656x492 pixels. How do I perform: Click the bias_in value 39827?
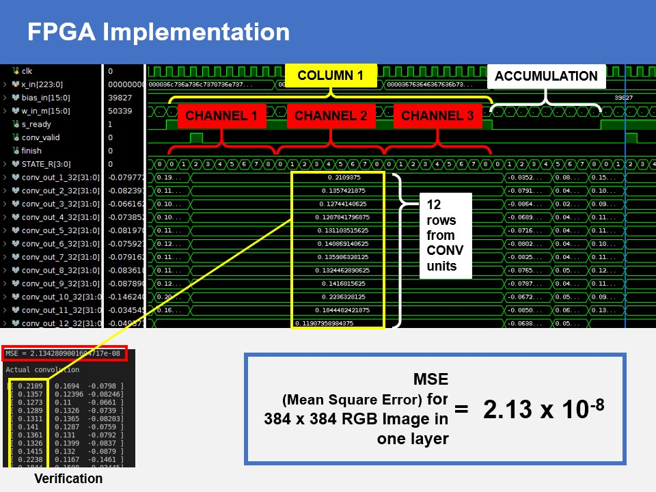click(x=120, y=98)
